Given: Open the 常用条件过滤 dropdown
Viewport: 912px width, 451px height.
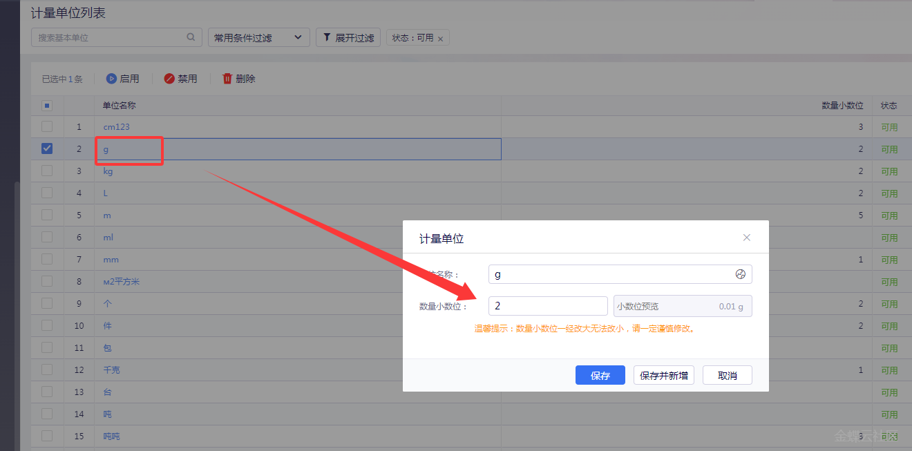Looking at the screenshot, I should (x=258, y=37).
